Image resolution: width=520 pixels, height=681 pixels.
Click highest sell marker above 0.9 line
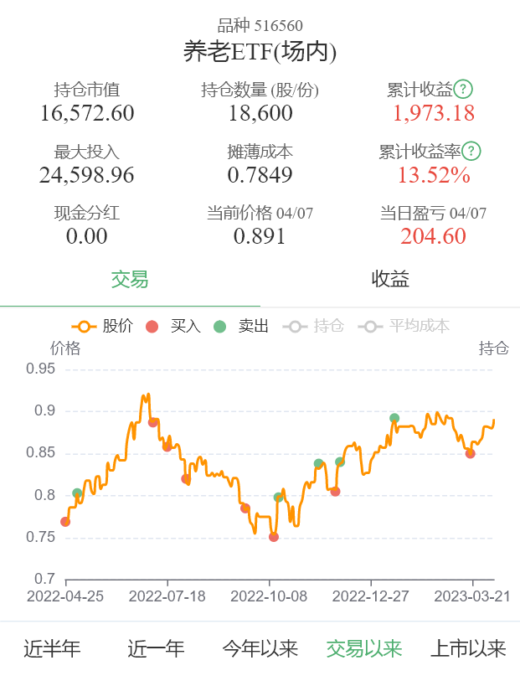click(x=394, y=418)
